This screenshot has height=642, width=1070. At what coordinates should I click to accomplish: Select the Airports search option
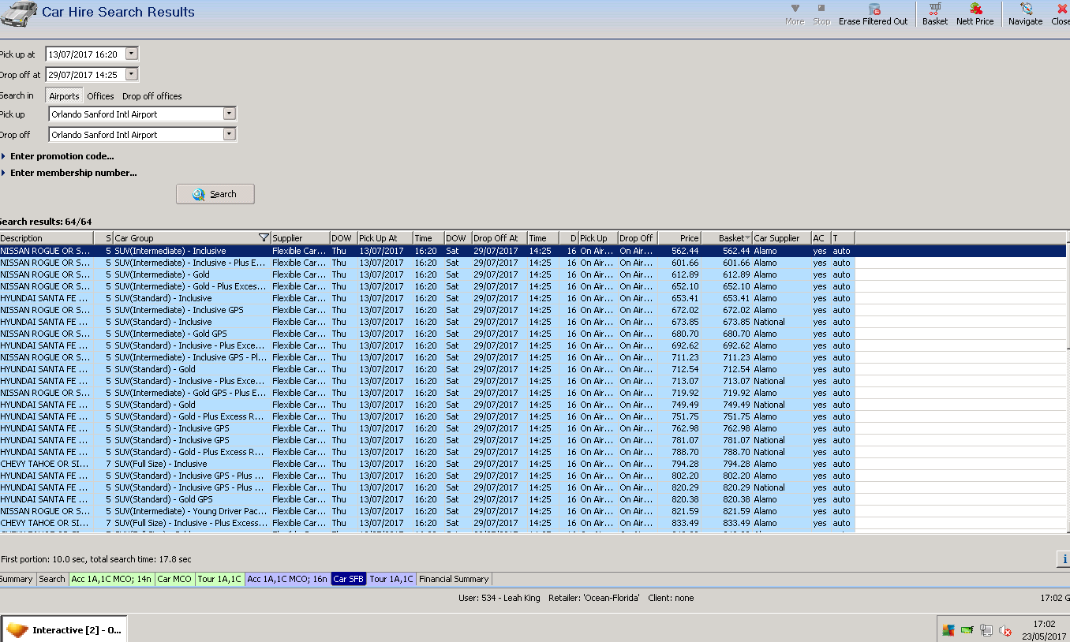(x=64, y=96)
